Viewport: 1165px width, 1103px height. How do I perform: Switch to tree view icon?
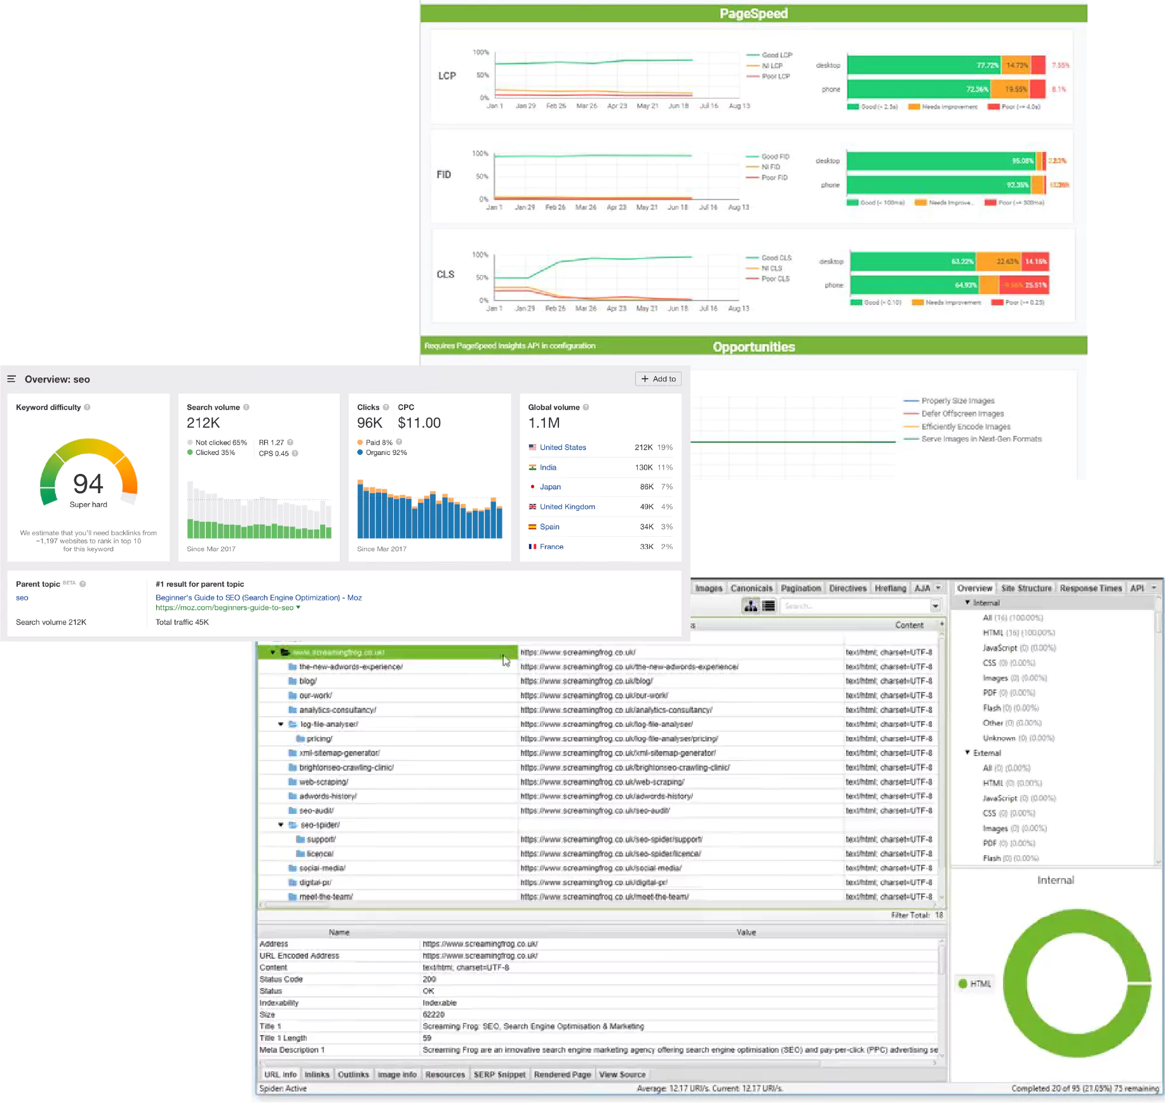(x=751, y=606)
